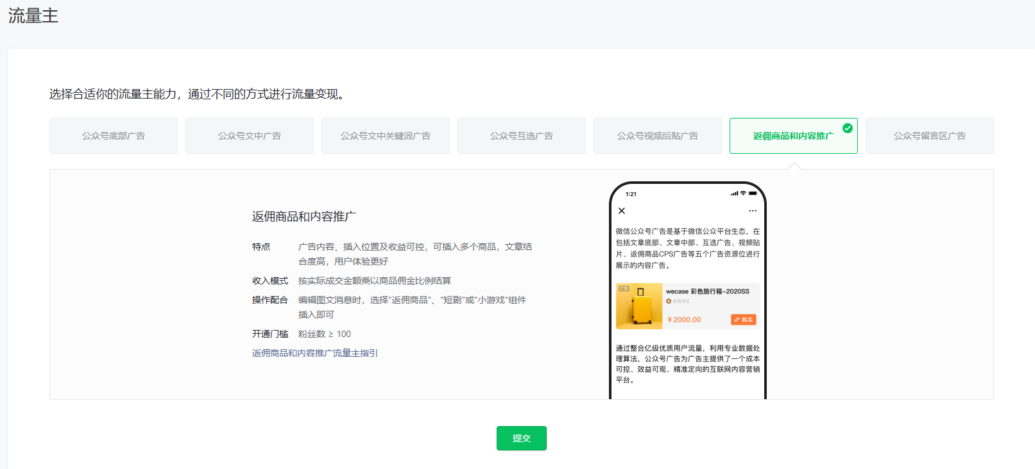Screen dimensions: 1035x469
Task: Click the 按实际成交金额乘以商品佣金比例结算 text
Action: 375,281
